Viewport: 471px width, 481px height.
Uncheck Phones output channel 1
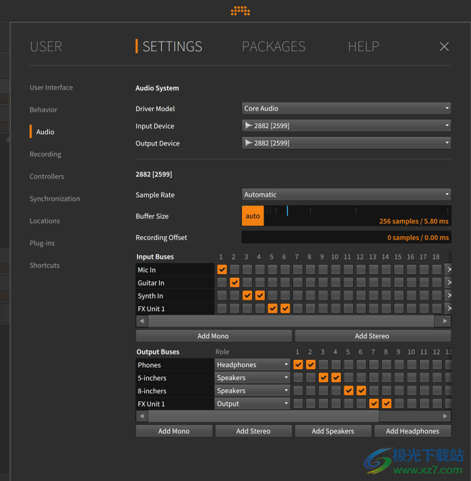click(298, 364)
